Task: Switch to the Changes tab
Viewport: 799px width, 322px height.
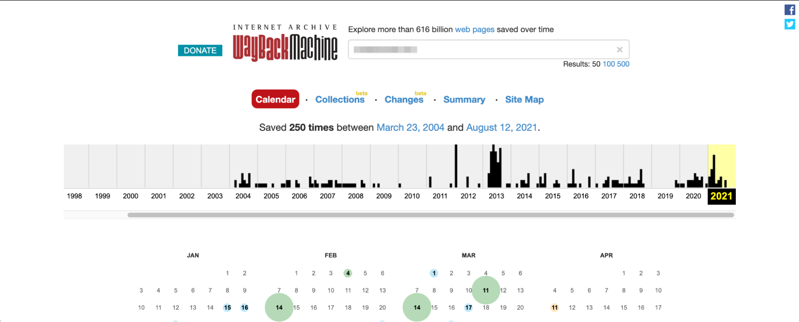Action: (x=404, y=99)
